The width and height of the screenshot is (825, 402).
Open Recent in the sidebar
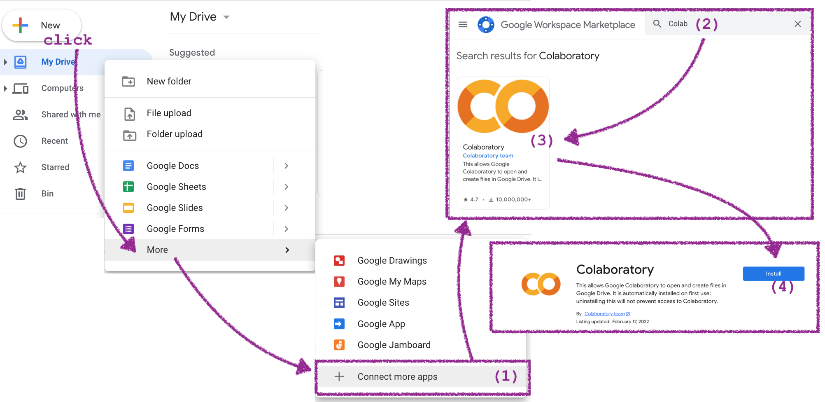click(x=54, y=141)
